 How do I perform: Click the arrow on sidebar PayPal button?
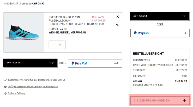tap(184, 33)
